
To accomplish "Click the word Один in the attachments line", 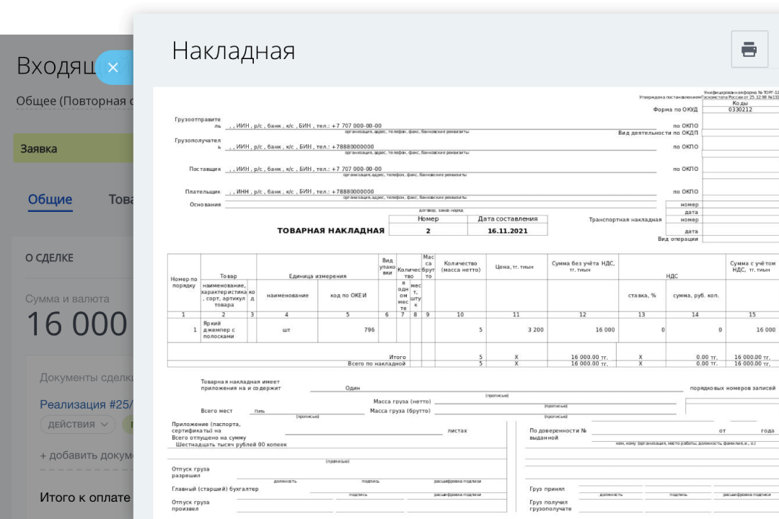I will coord(353,388).
